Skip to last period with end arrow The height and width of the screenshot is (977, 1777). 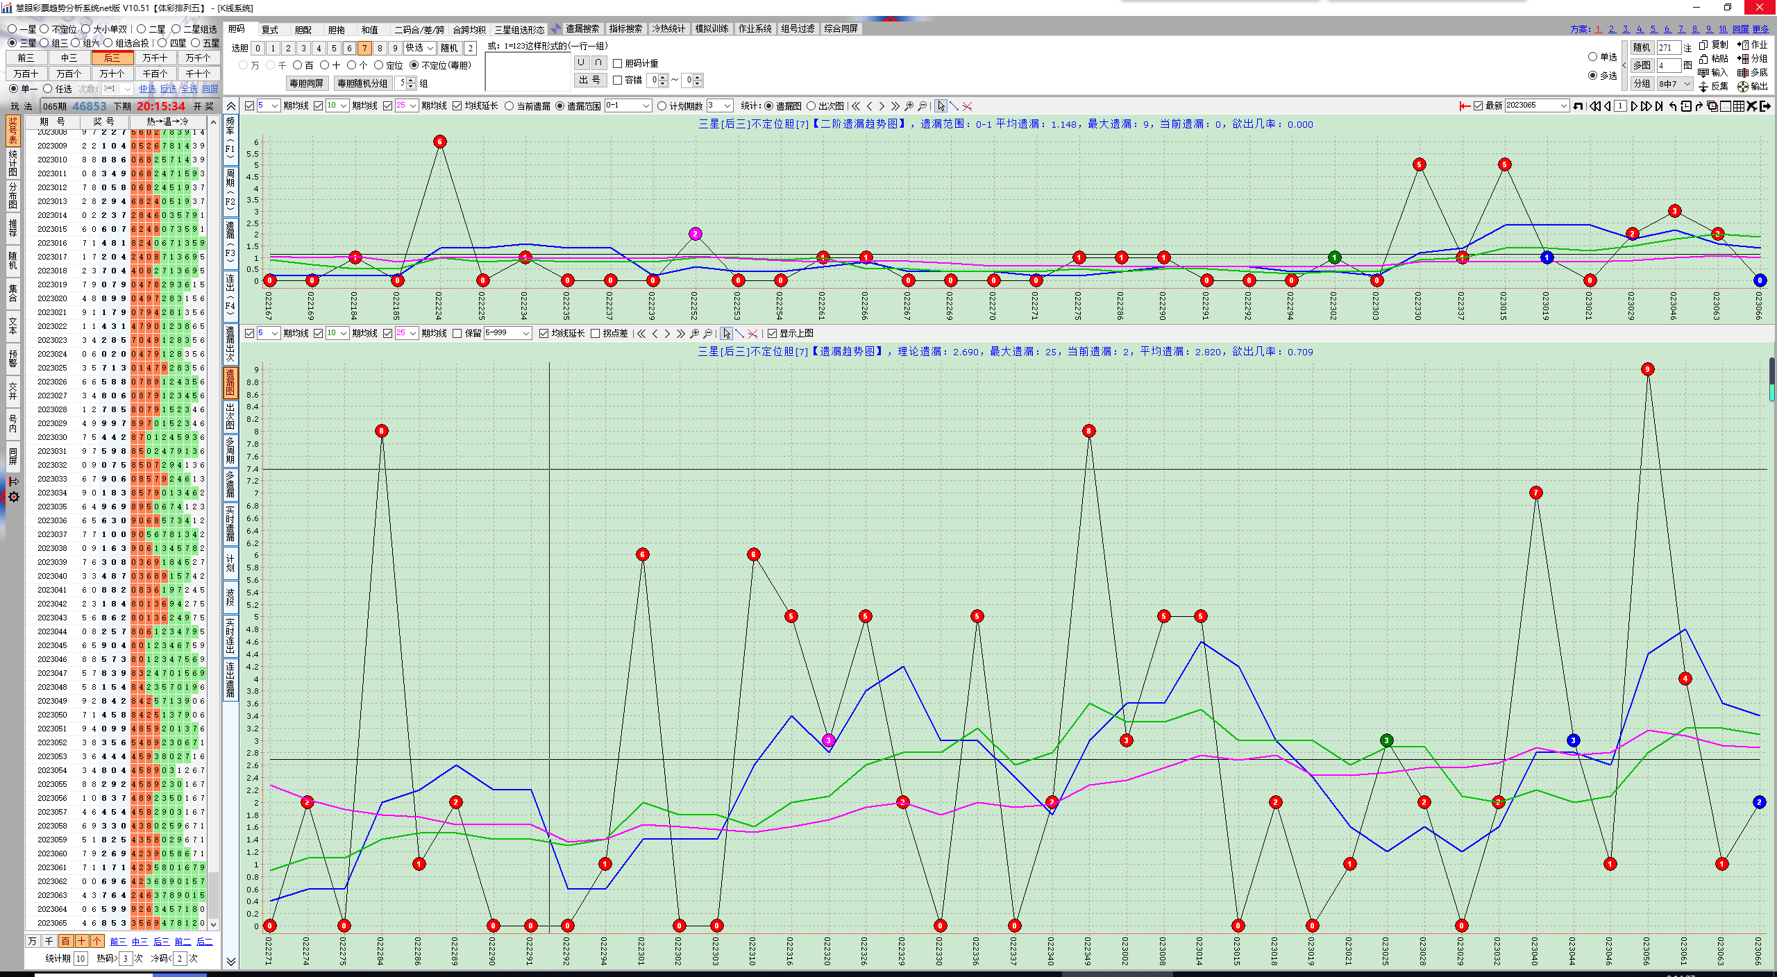pyautogui.click(x=1659, y=106)
